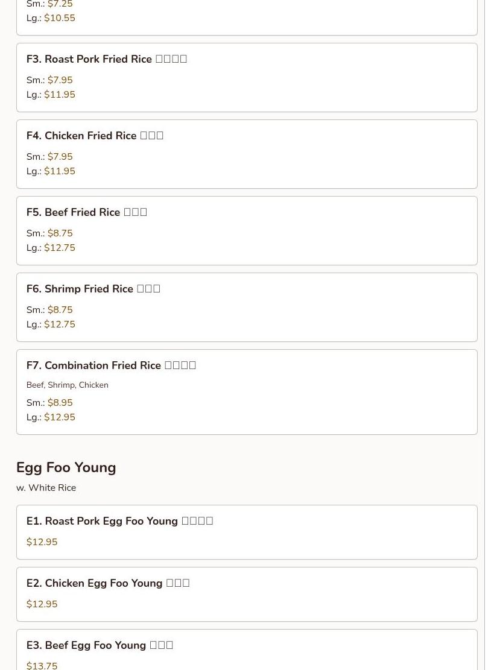Click the $12.95 price under Roast Pork Egg Foo Young

[42, 542]
